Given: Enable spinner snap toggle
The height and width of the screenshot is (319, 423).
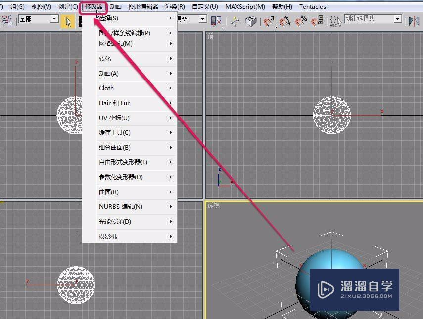Looking at the screenshot, I should pos(318,21).
